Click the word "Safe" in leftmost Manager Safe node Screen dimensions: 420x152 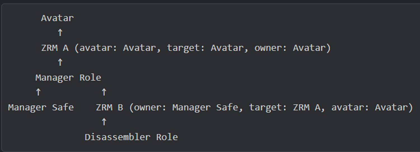point(63,107)
